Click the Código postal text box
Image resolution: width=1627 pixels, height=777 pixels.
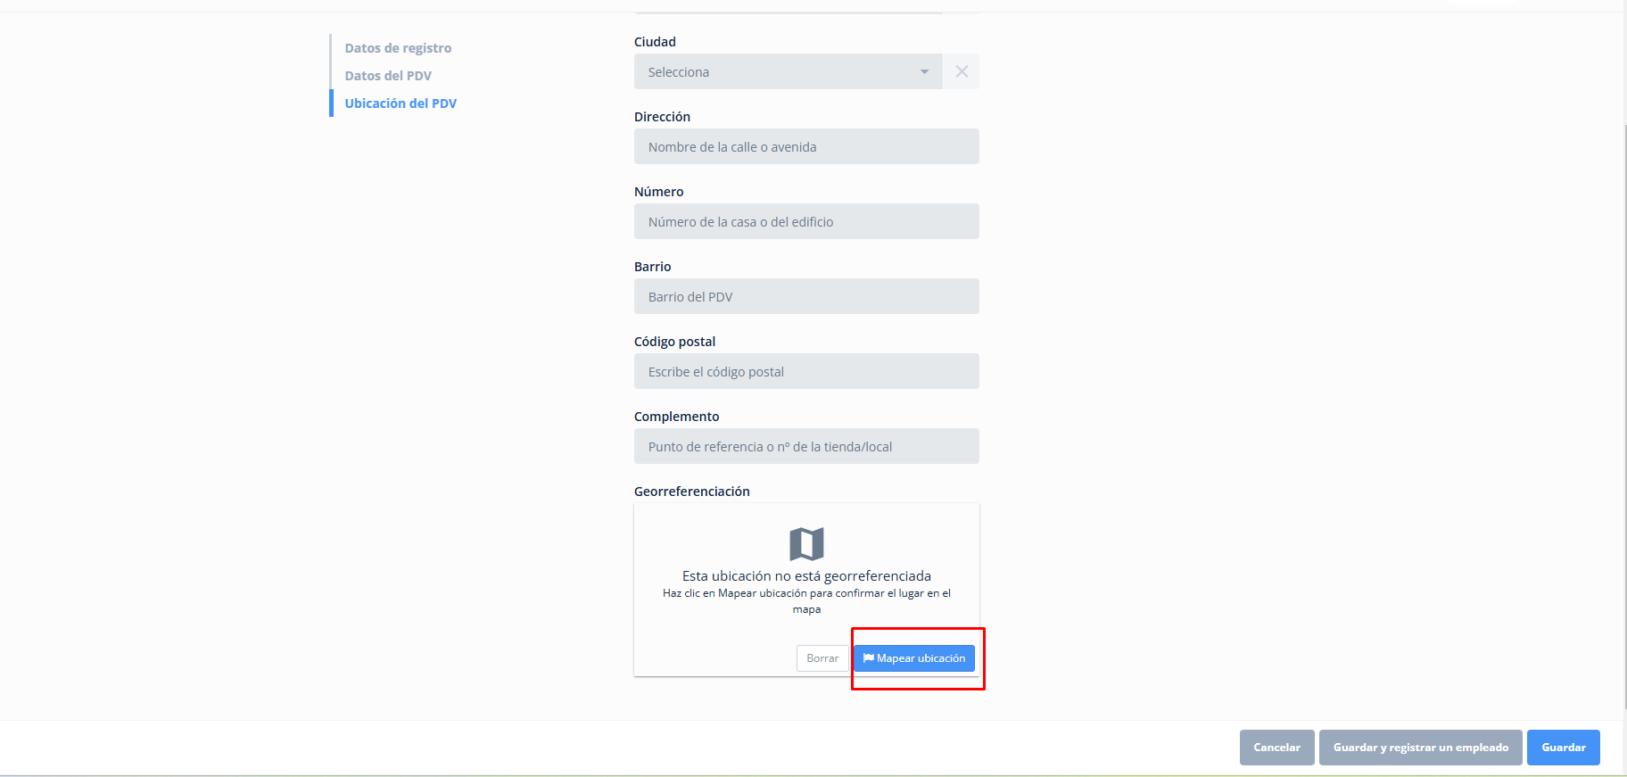point(806,371)
